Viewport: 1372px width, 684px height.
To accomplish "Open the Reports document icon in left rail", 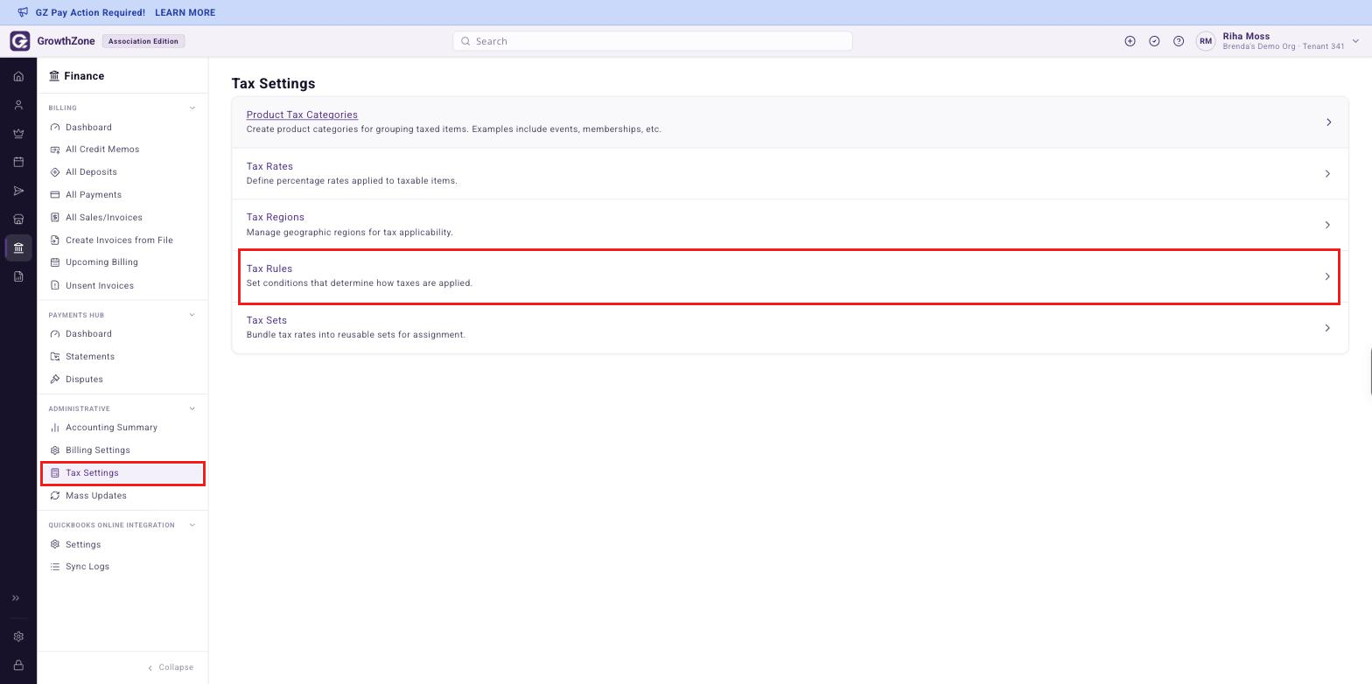I will coord(18,276).
